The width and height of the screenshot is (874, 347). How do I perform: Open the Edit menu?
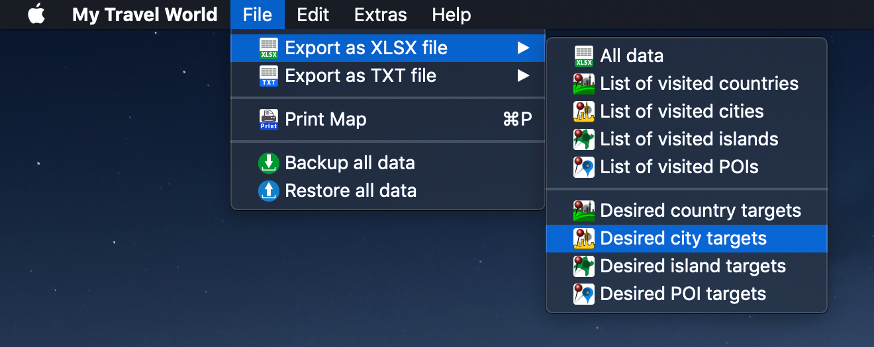313,15
